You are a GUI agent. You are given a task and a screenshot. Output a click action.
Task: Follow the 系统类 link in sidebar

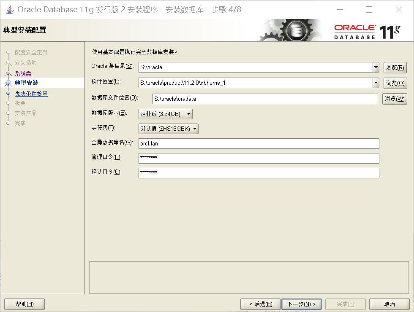pyautogui.click(x=23, y=73)
